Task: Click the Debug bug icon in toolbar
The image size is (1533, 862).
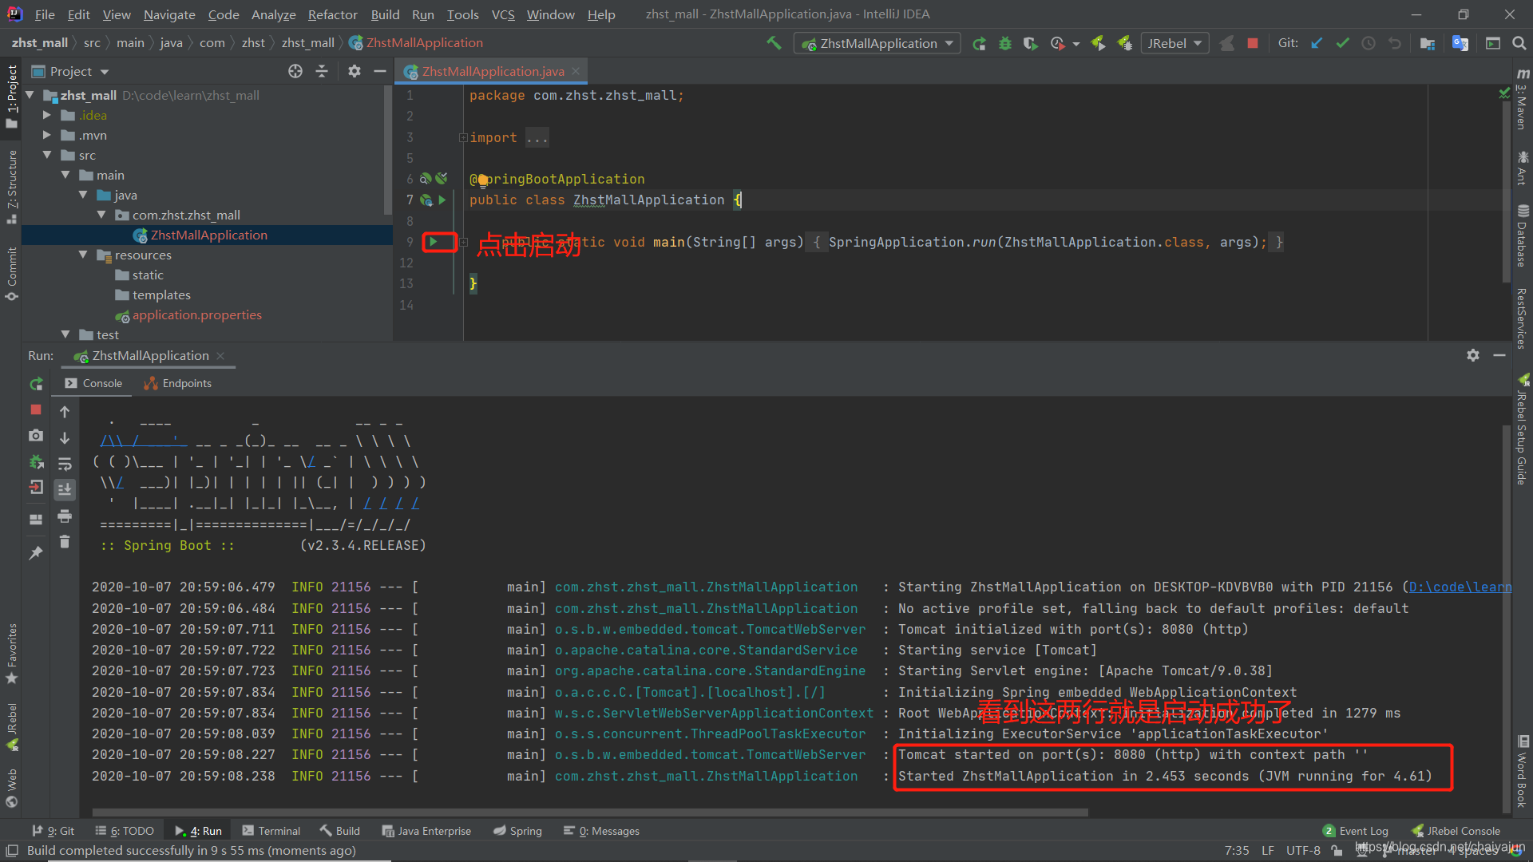Action: (x=1004, y=43)
